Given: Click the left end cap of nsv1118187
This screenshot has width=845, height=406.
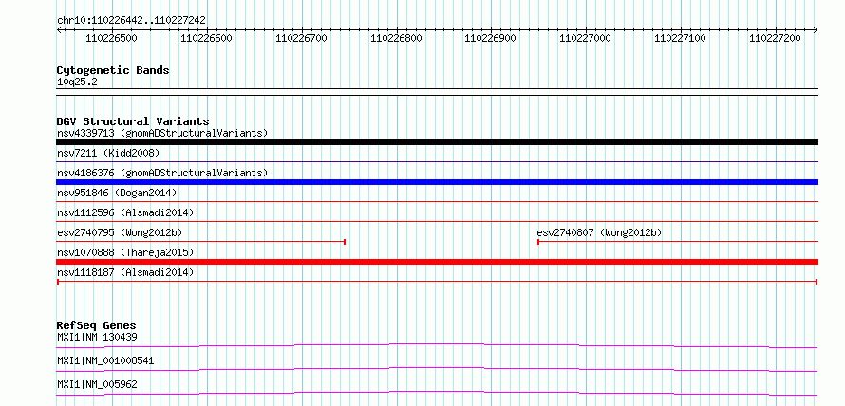Looking at the screenshot, I should [58, 282].
